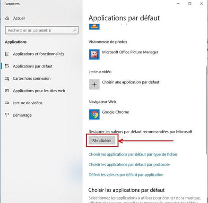Click the Démarrage startup icon

click(7, 115)
